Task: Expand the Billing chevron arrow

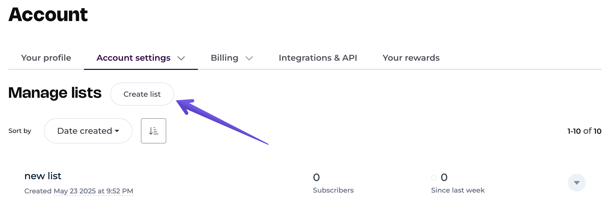Action: tap(249, 58)
